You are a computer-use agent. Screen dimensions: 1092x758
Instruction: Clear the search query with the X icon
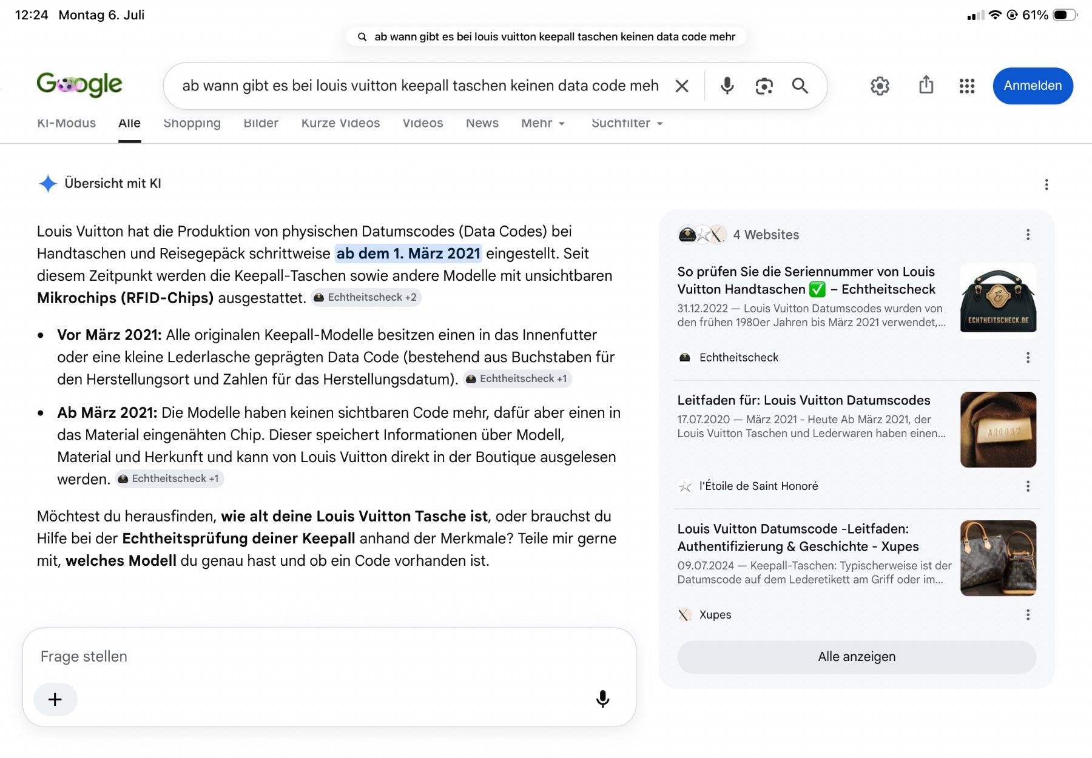coord(682,86)
